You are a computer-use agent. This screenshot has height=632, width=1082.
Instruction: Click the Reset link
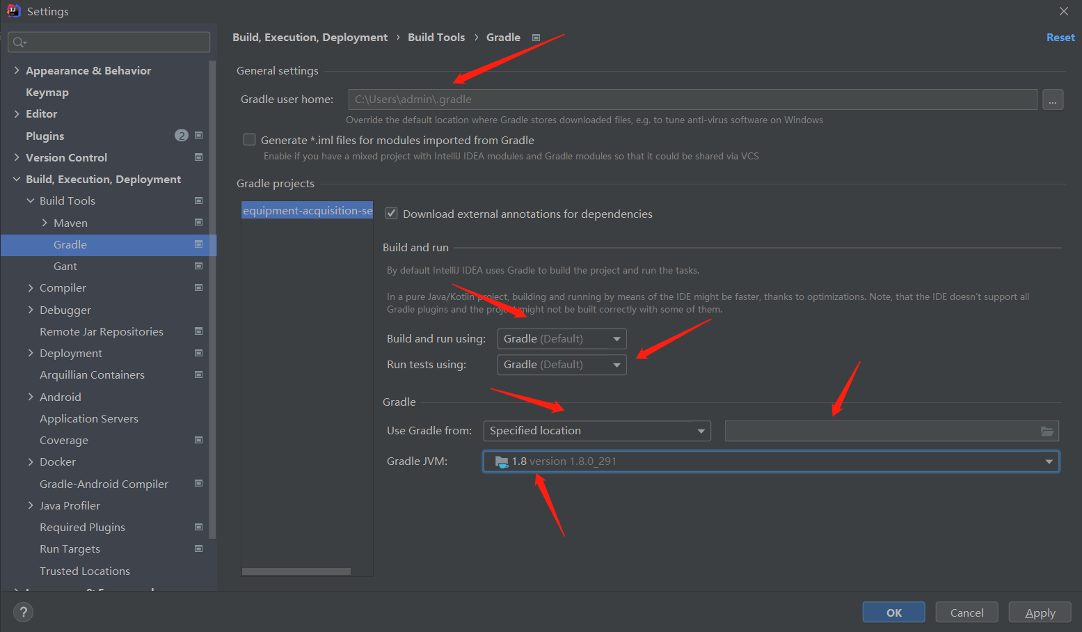point(1060,38)
